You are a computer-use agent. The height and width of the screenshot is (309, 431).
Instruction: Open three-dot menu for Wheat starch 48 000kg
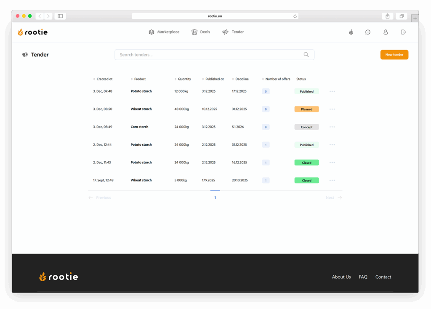(332, 109)
